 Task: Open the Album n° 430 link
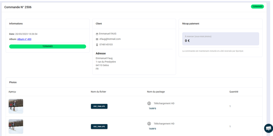[24, 39]
